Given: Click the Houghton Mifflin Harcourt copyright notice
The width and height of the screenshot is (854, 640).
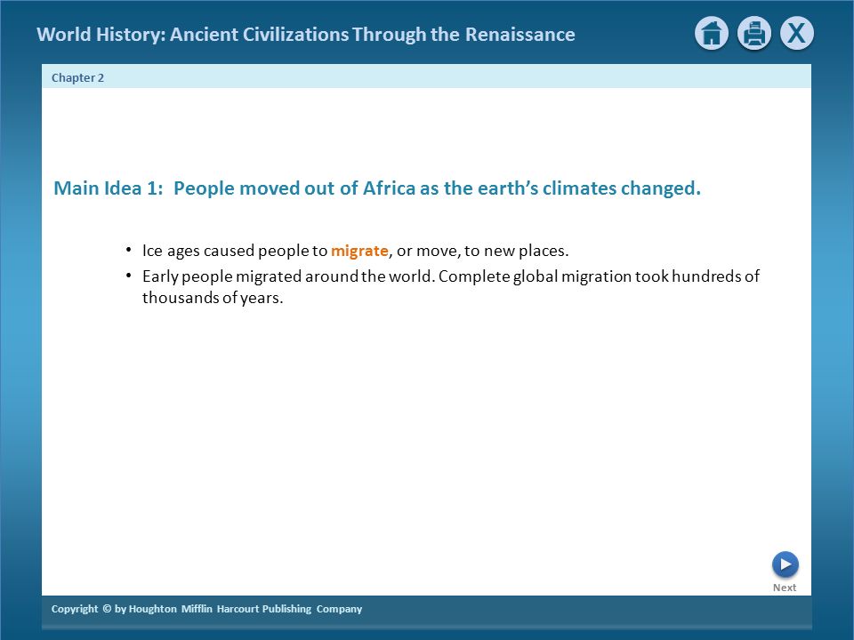Looking at the screenshot, I should coord(206,609).
